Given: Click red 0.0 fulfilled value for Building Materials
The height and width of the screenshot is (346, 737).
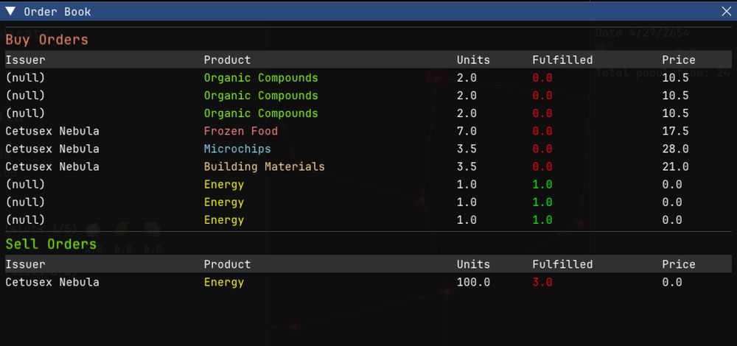Looking at the screenshot, I should click(x=542, y=166).
